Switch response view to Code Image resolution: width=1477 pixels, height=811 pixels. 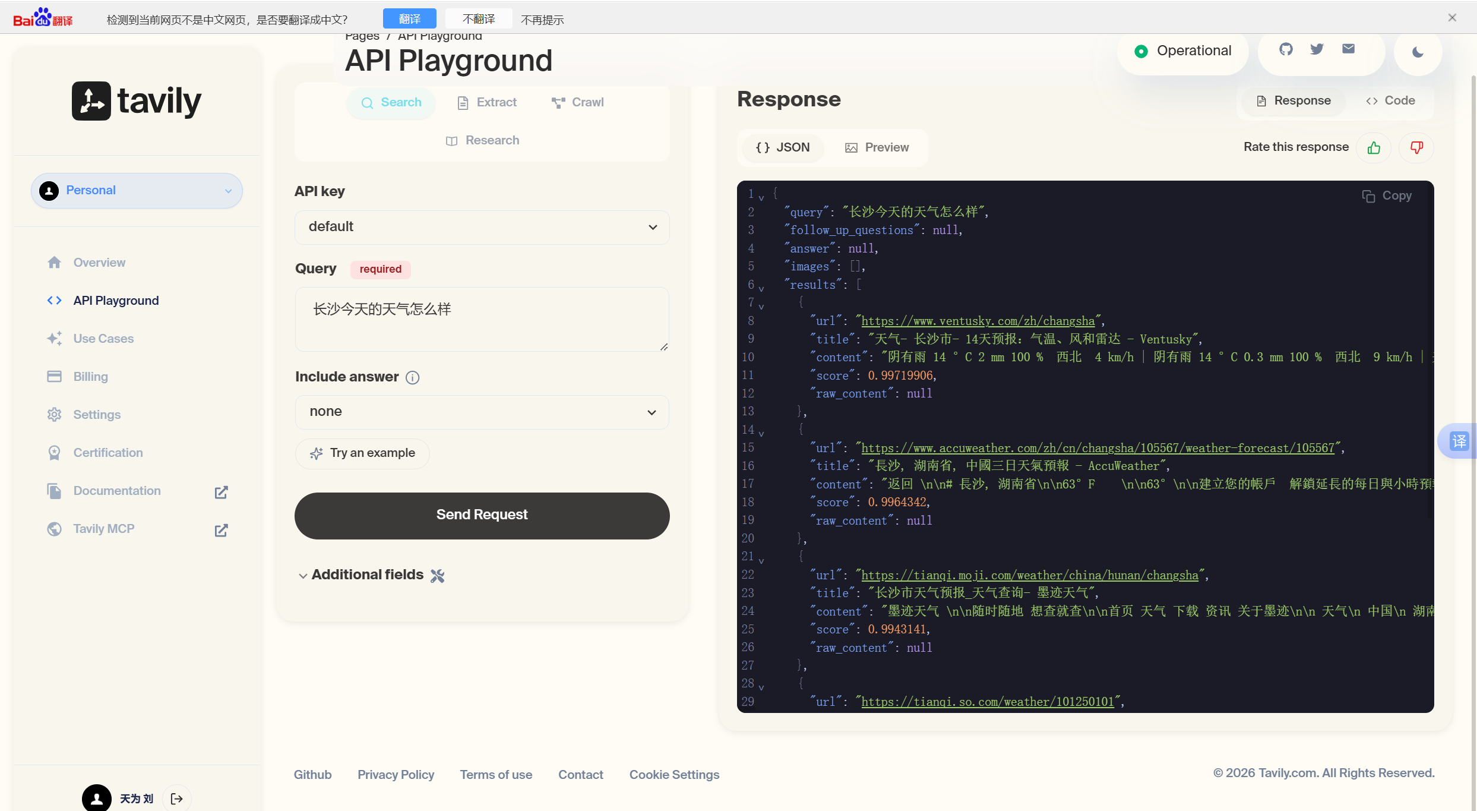[x=1390, y=101]
